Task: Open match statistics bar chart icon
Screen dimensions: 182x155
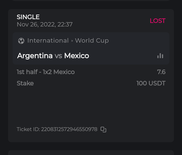Action: (160, 56)
